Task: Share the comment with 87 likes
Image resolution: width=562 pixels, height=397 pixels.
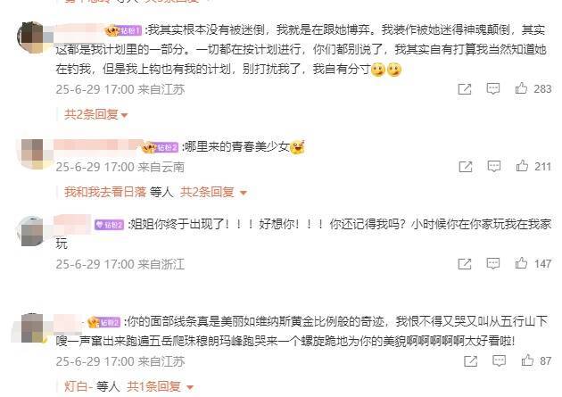Action: point(471,361)
